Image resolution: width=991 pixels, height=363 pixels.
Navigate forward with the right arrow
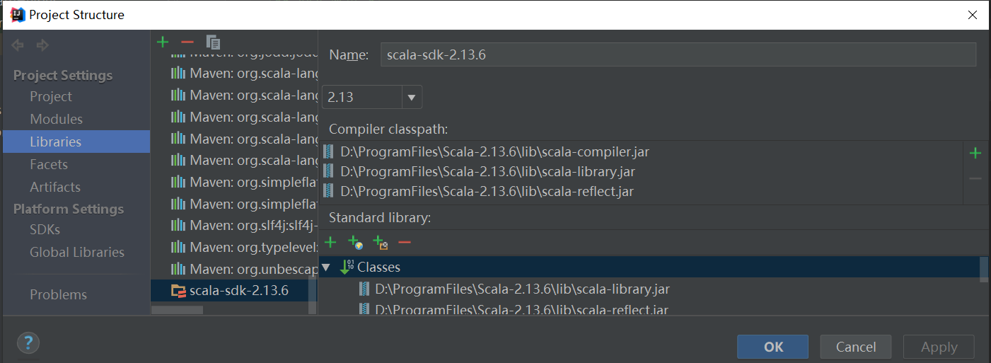pos(43,45)
